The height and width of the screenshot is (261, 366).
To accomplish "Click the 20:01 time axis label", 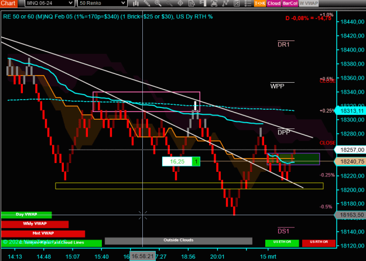I will click(217, 256).
